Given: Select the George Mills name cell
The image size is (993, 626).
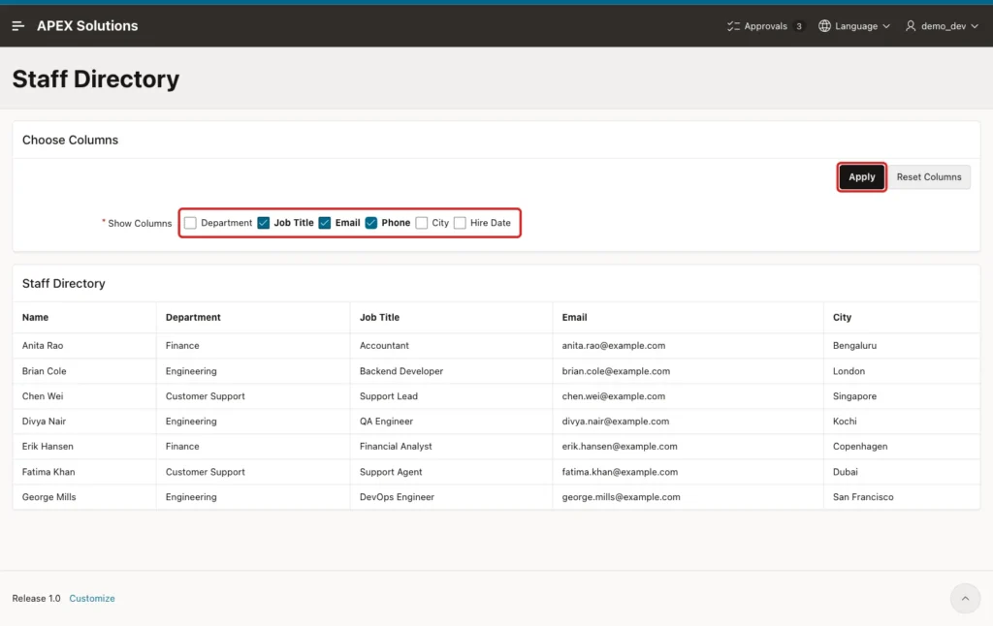Looking at the screenshot, I should click(x=84, y=497).
